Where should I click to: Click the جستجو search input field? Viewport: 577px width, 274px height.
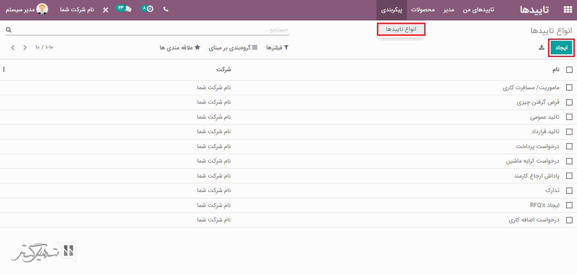pos(150,30)
